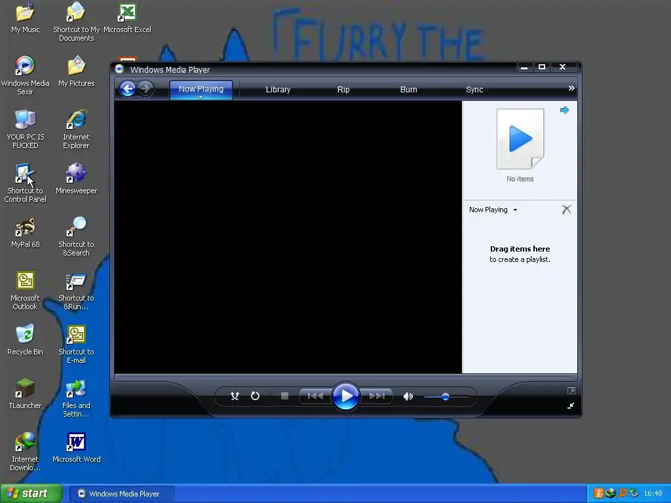The height and width of the screenshot is (503, 671).
Task: Start playback with the Play button
Action: 346,396
